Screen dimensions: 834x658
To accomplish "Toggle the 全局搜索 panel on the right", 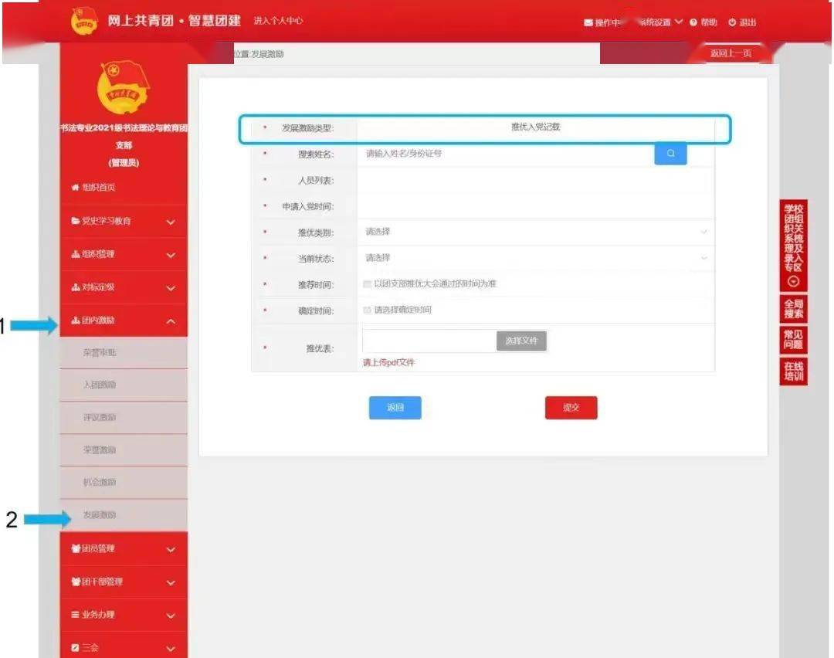I will (793, 307).
